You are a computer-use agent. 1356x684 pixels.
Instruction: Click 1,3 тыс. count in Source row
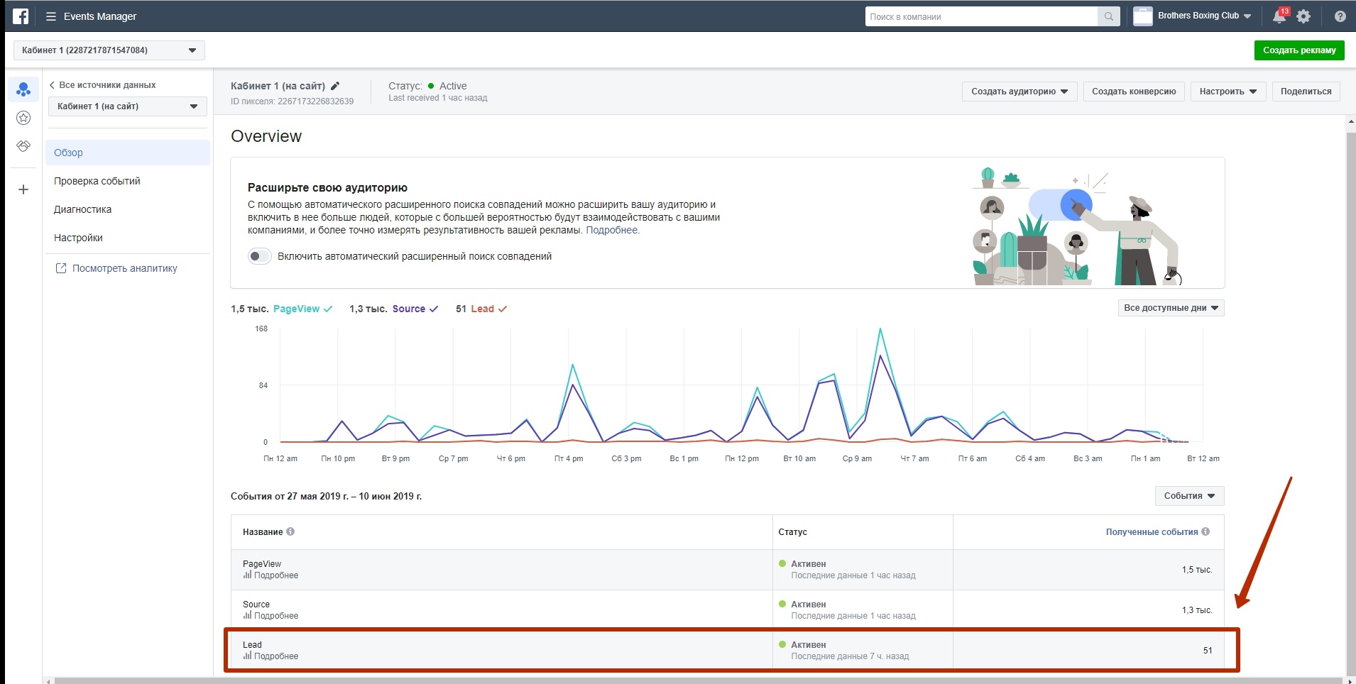click(1197, 610)
